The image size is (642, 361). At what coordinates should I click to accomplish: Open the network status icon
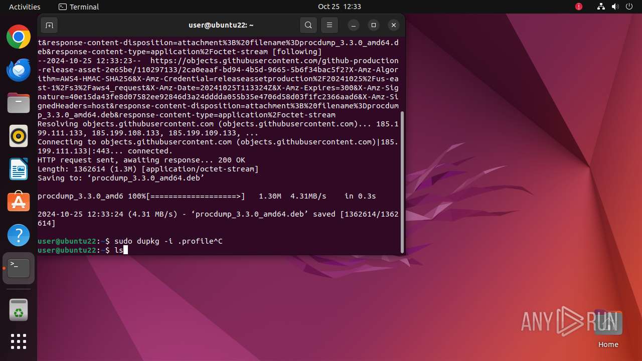[601, 7]
